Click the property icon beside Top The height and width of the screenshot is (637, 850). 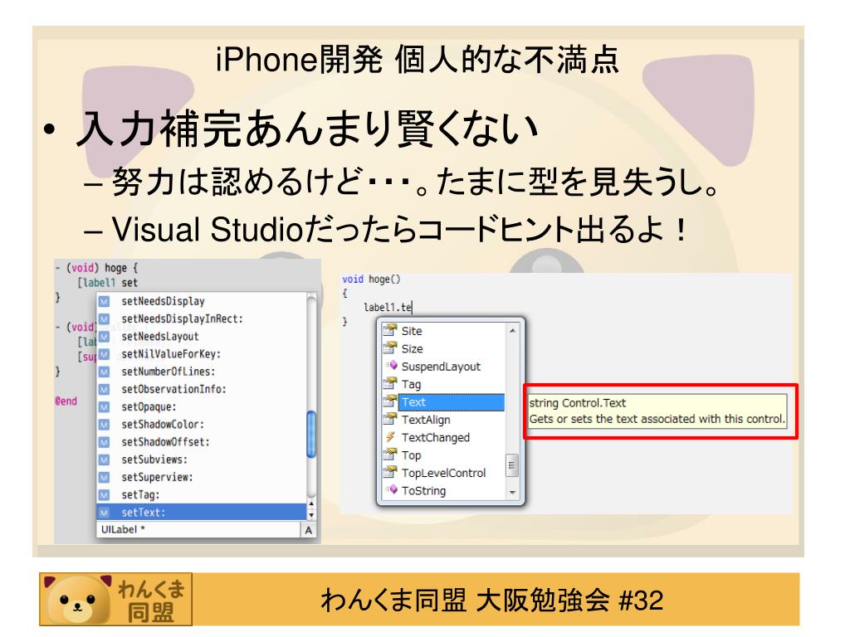[x=390, y=455]
